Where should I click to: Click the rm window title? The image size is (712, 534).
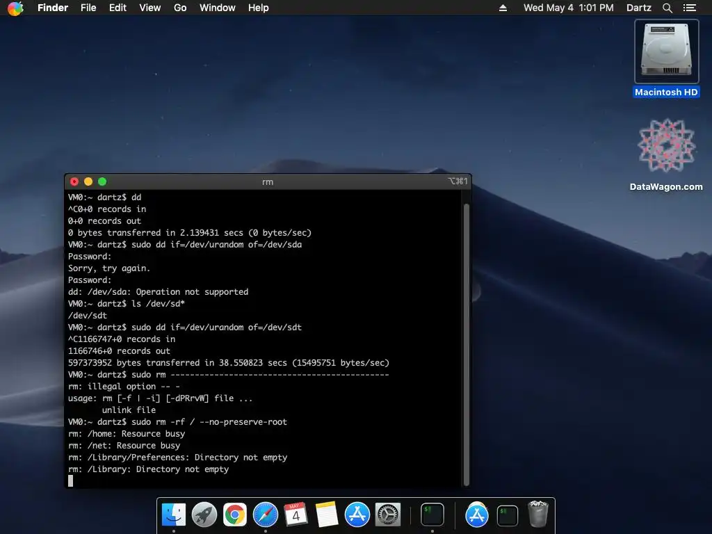coord(268,182)
